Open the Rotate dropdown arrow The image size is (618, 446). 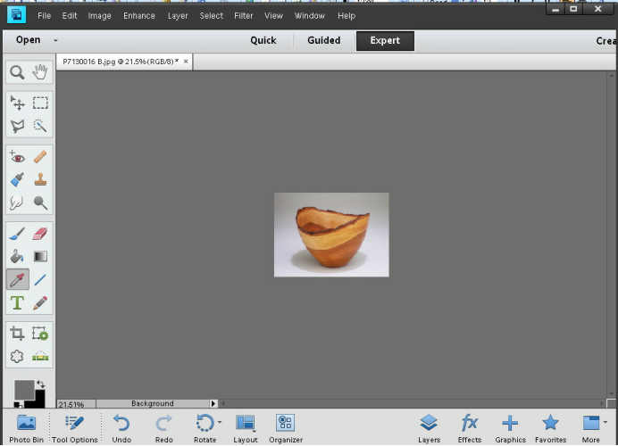tap(220, 421)
